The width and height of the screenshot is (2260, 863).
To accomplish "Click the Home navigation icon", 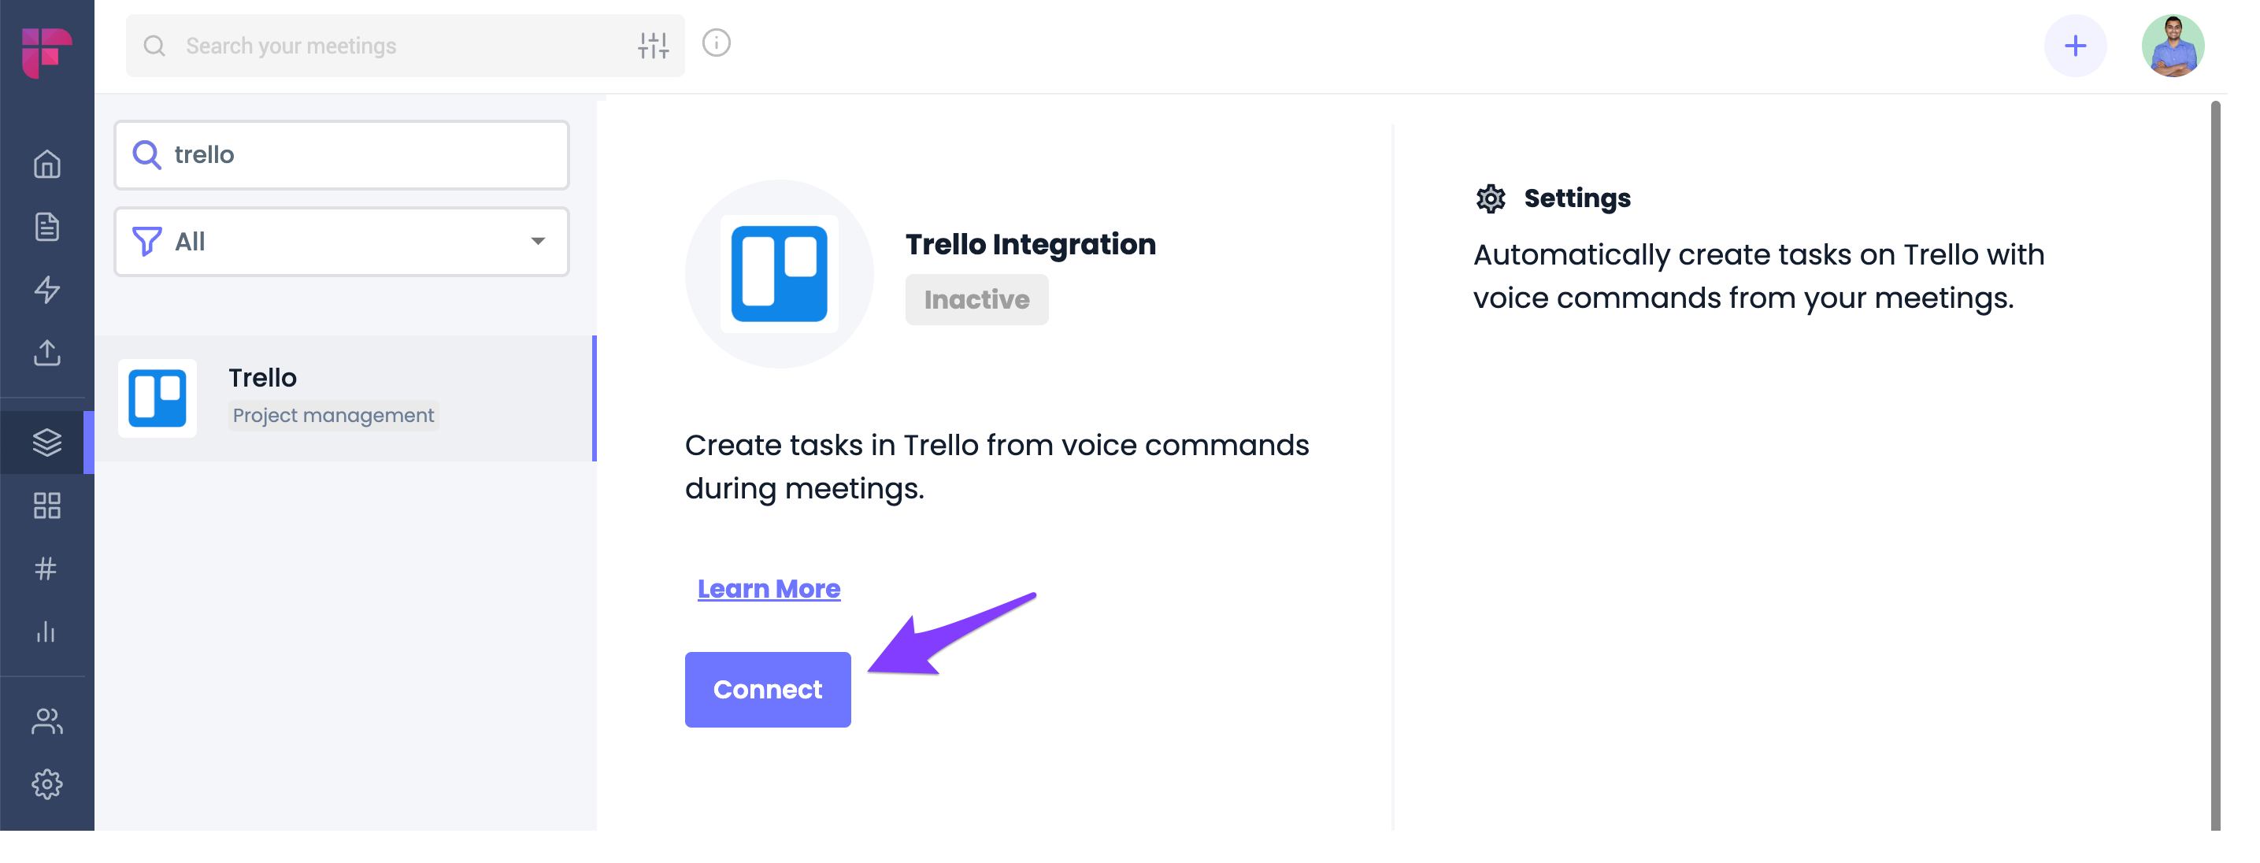I will (47, 163).
